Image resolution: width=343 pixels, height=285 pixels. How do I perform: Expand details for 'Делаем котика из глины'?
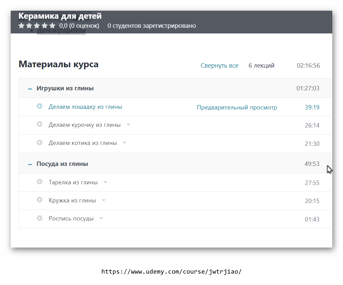[x=125, y=142]
